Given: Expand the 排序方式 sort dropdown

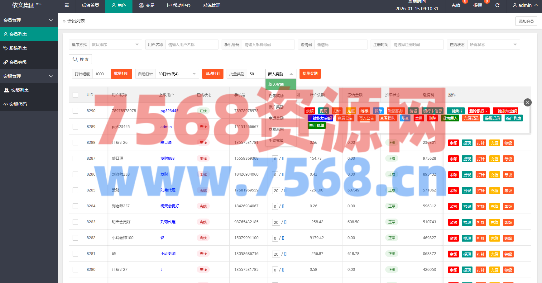Looking at the screenshot, I should 115,45.
